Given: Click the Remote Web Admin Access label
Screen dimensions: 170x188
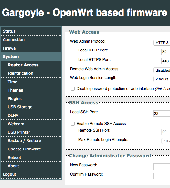Looking at the screenshot, I should pyautogui.click(x=95, y=69).
